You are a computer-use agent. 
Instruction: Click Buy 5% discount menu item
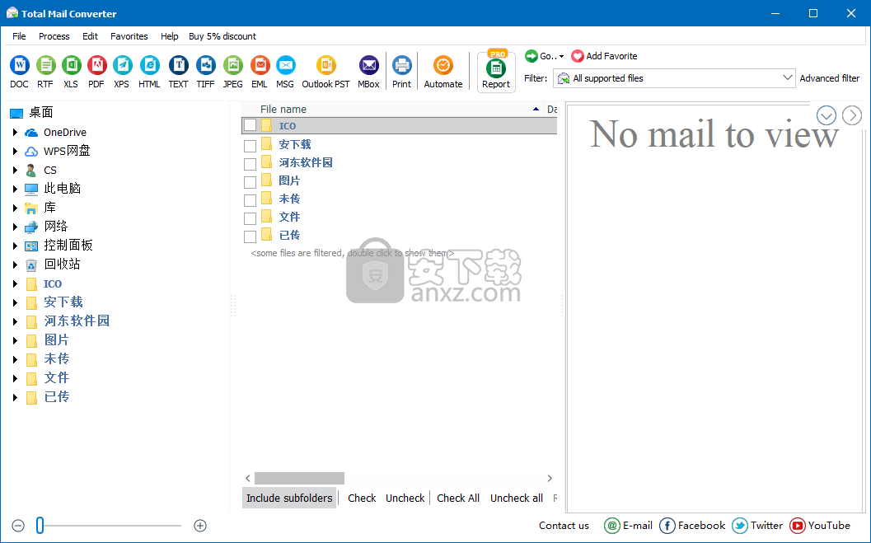click(222, 36)
